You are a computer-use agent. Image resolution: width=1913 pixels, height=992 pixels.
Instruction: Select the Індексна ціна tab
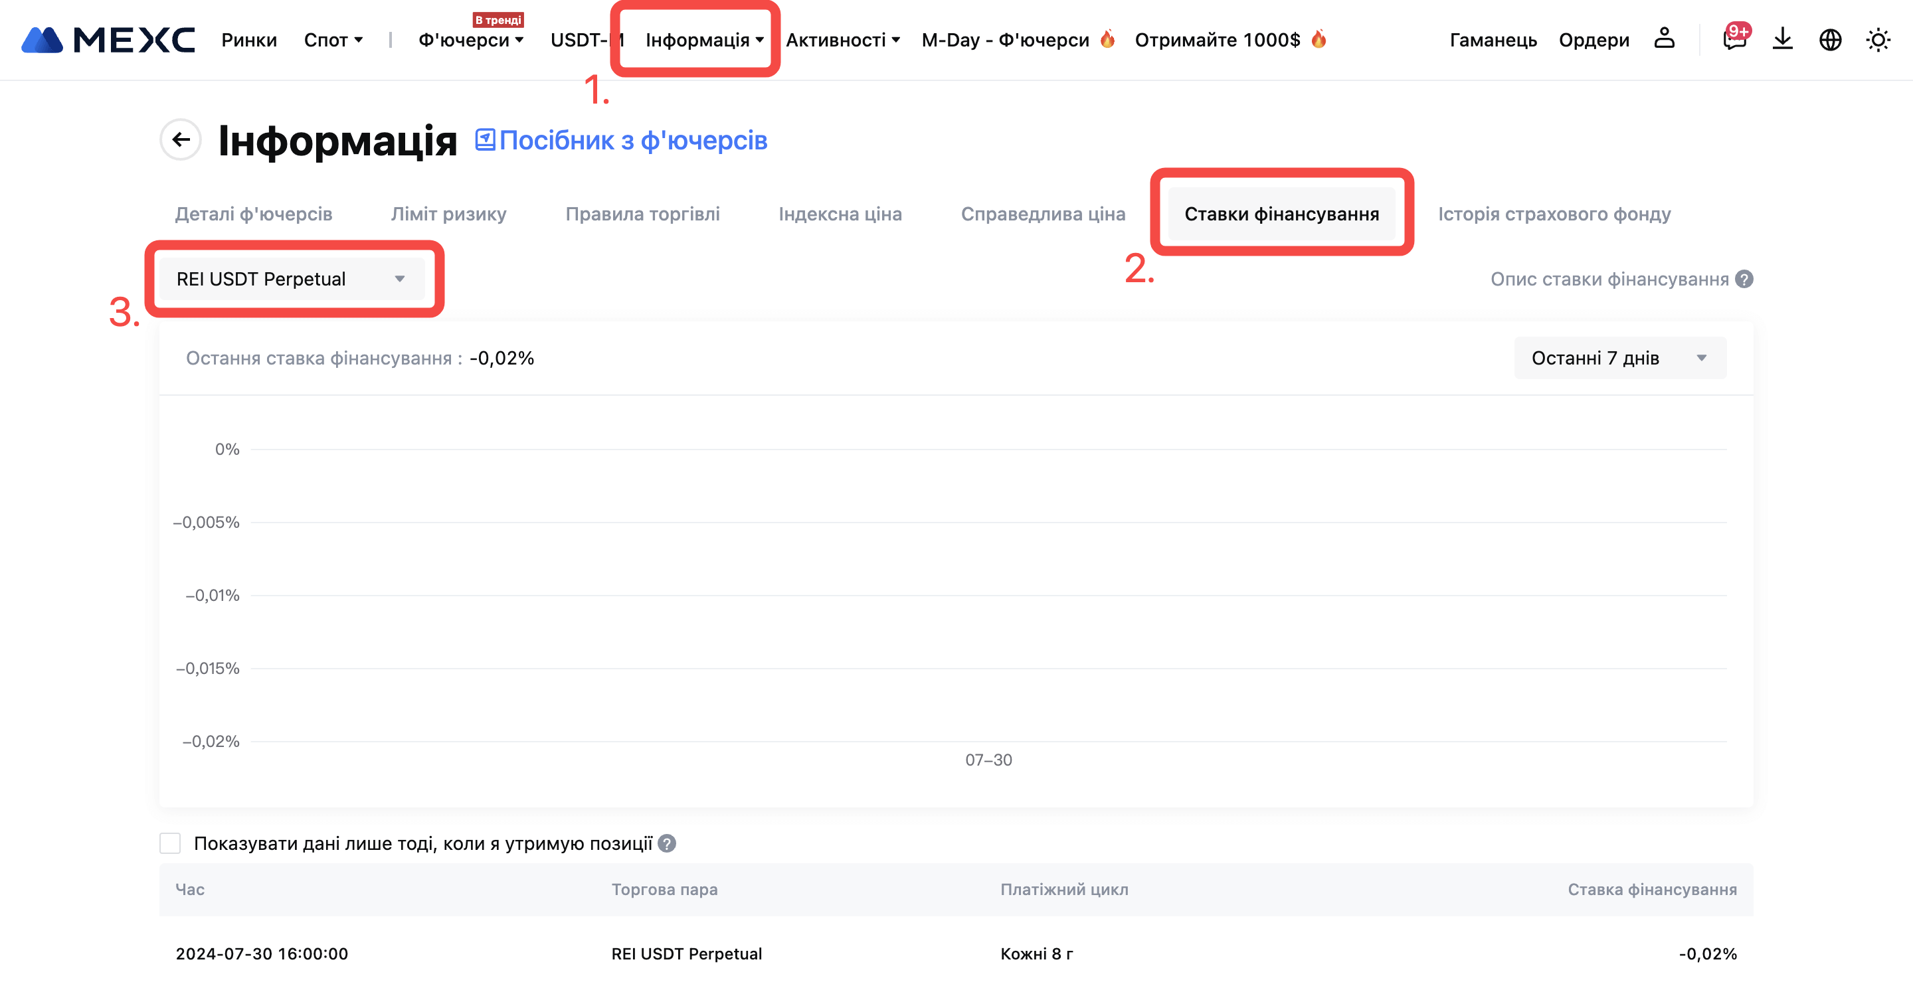coord(840,214)
